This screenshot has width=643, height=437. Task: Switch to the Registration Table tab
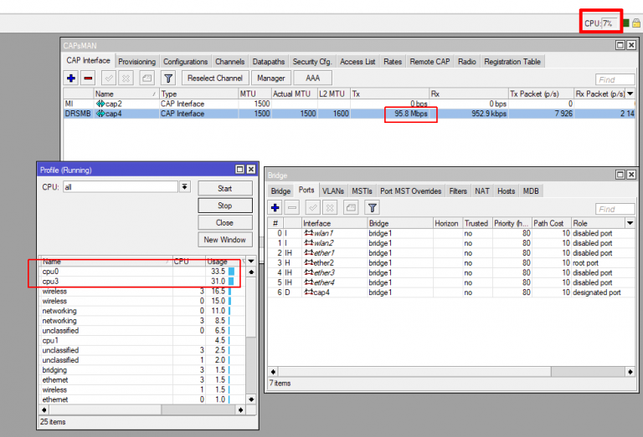click(512, 62)
